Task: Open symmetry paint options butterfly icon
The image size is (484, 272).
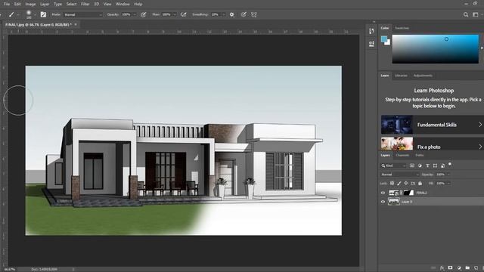Action: point(254,14)
